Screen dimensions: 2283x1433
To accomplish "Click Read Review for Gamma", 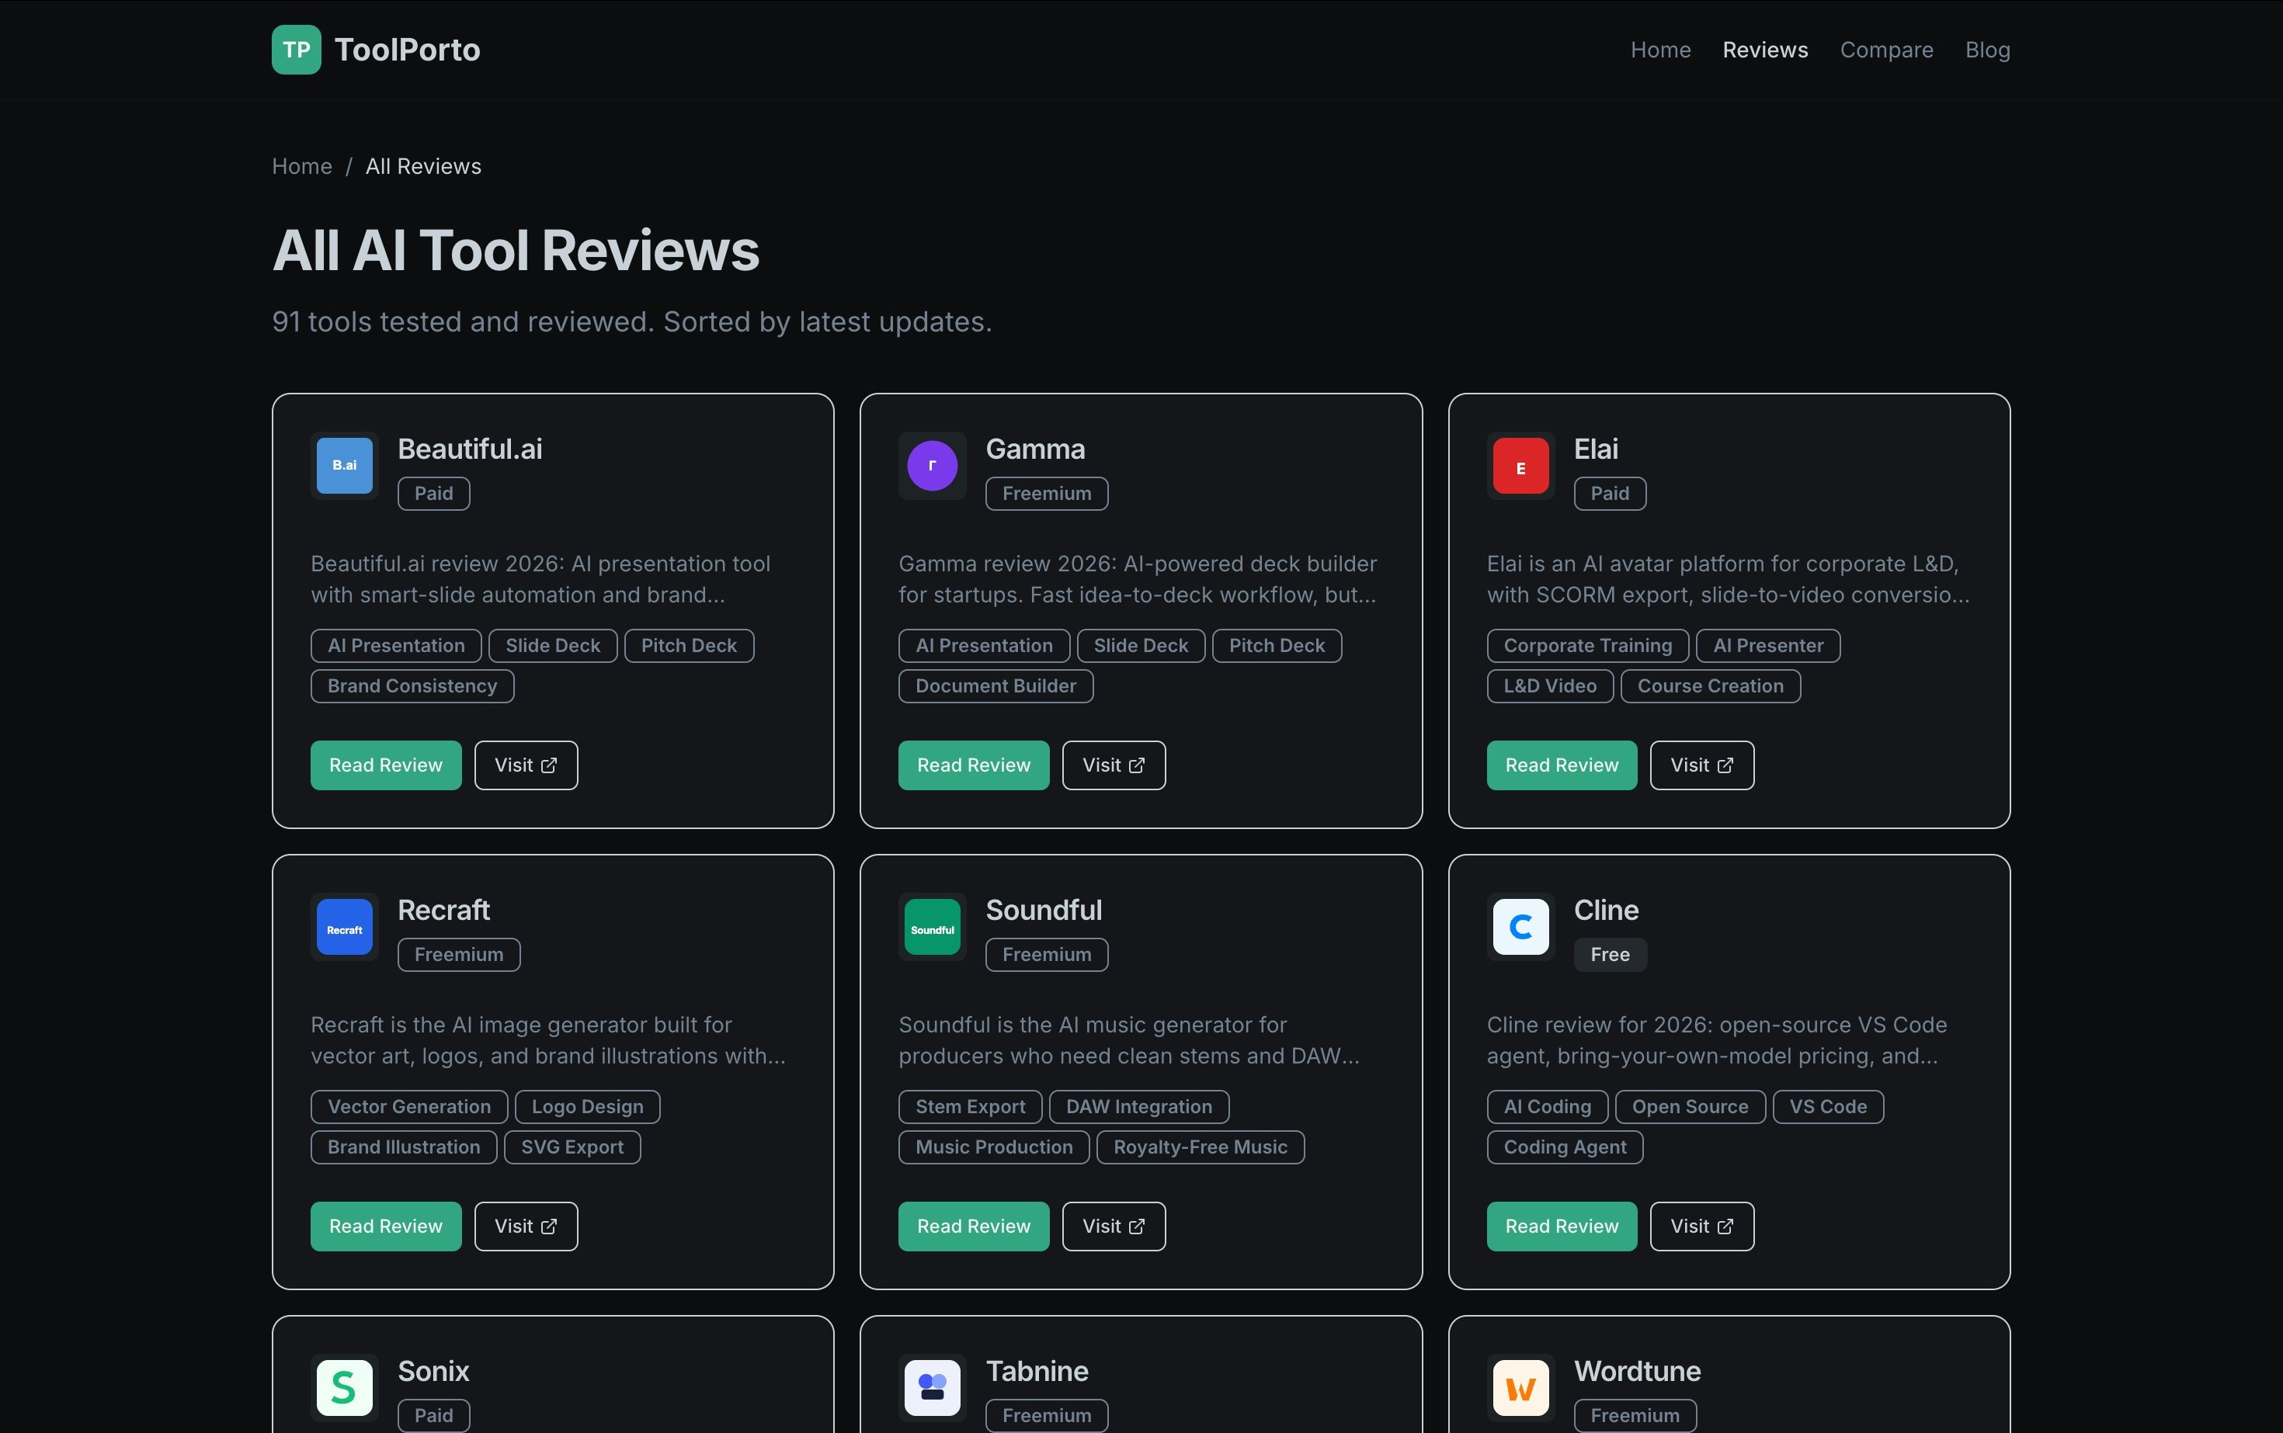I will tap(974, 765).
